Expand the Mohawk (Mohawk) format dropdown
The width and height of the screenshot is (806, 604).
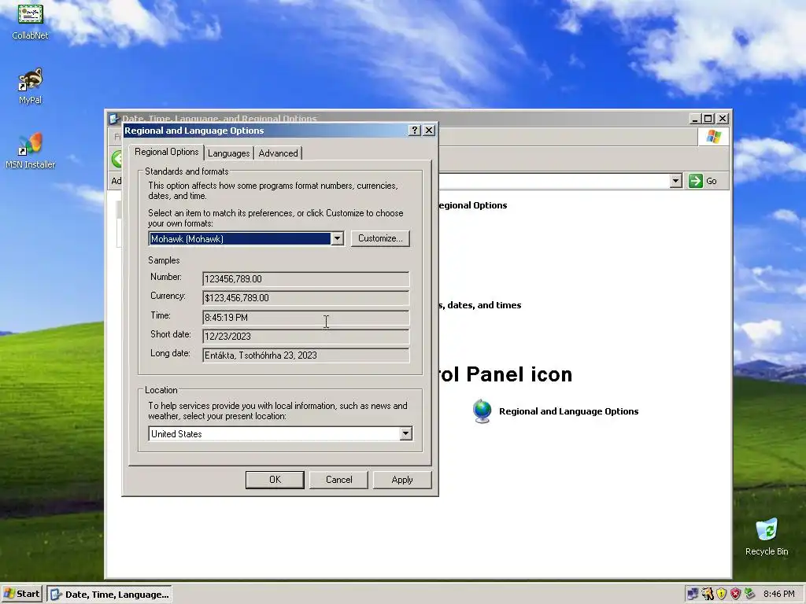coord(337,239)
